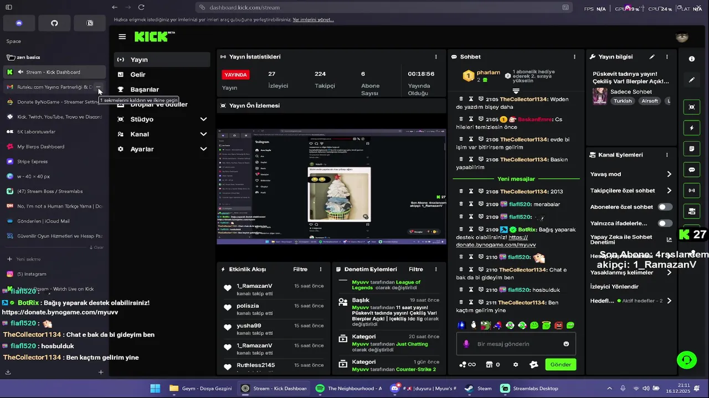This screenshot has width=709, height=398.
Task: Expand the Kanal menu section
Action: pos(162,134)
